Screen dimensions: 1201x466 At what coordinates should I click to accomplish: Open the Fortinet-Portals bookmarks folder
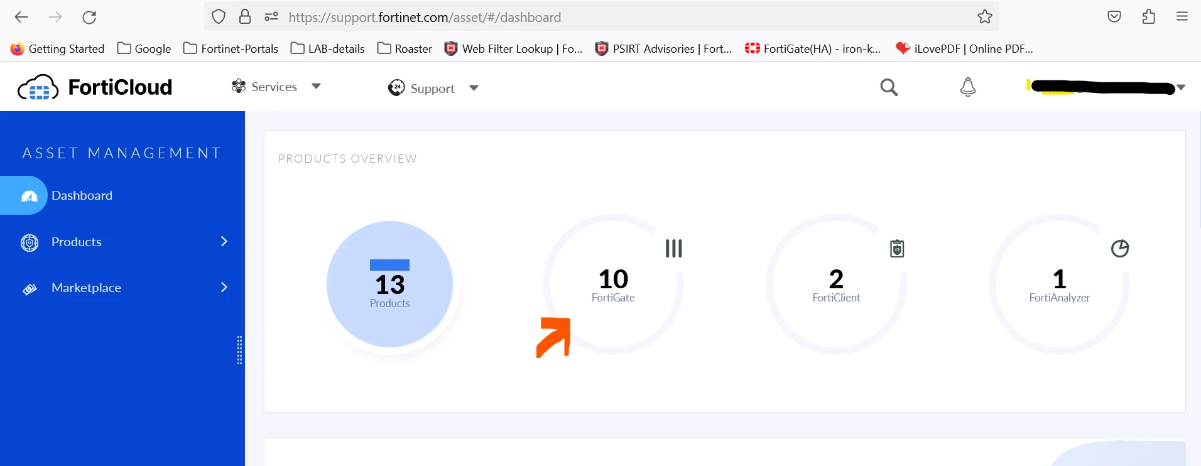tap(231, 48)
